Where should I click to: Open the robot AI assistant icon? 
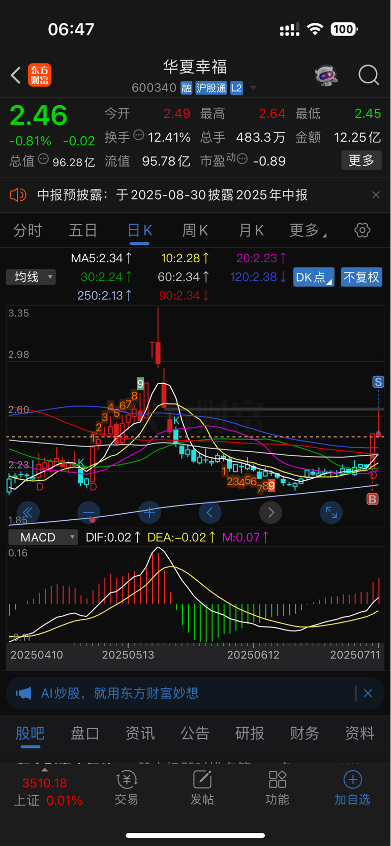coord(326,76)
